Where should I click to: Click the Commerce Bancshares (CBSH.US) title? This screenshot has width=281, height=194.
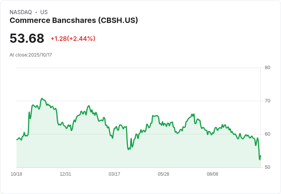[x=74, y=21]
